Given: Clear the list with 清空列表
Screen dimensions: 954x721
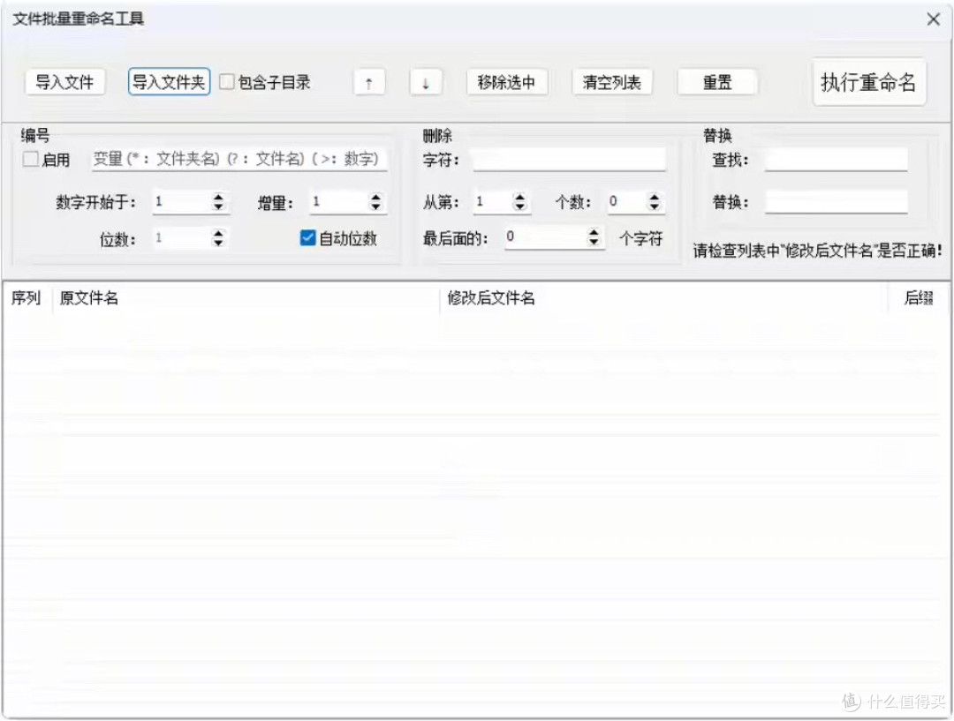Looking at the screenshot, I should coord(611,82).
